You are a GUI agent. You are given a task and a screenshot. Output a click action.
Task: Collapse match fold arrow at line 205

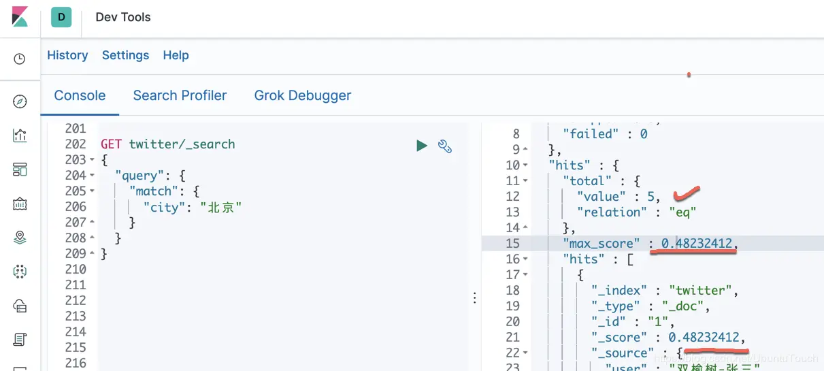pyautogui.click(x=92, y=191)
